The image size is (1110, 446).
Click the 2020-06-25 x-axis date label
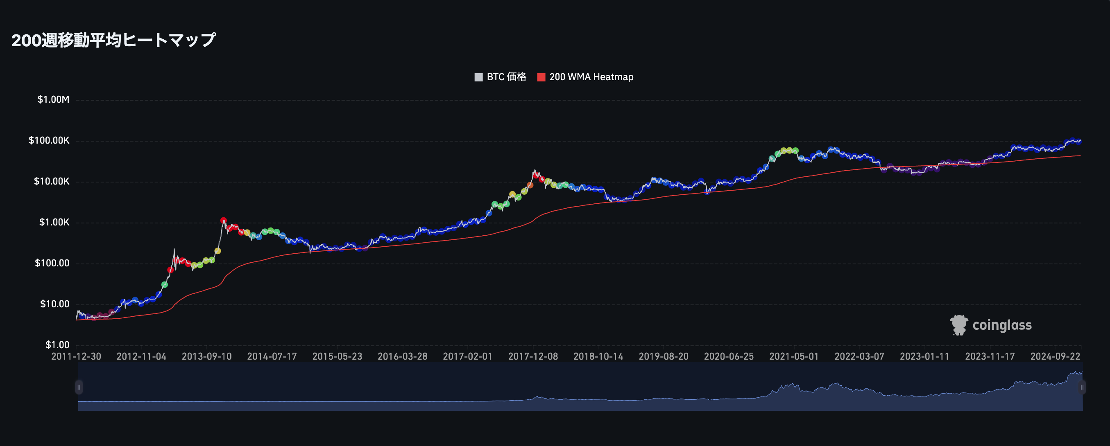[x=729, y=356]
